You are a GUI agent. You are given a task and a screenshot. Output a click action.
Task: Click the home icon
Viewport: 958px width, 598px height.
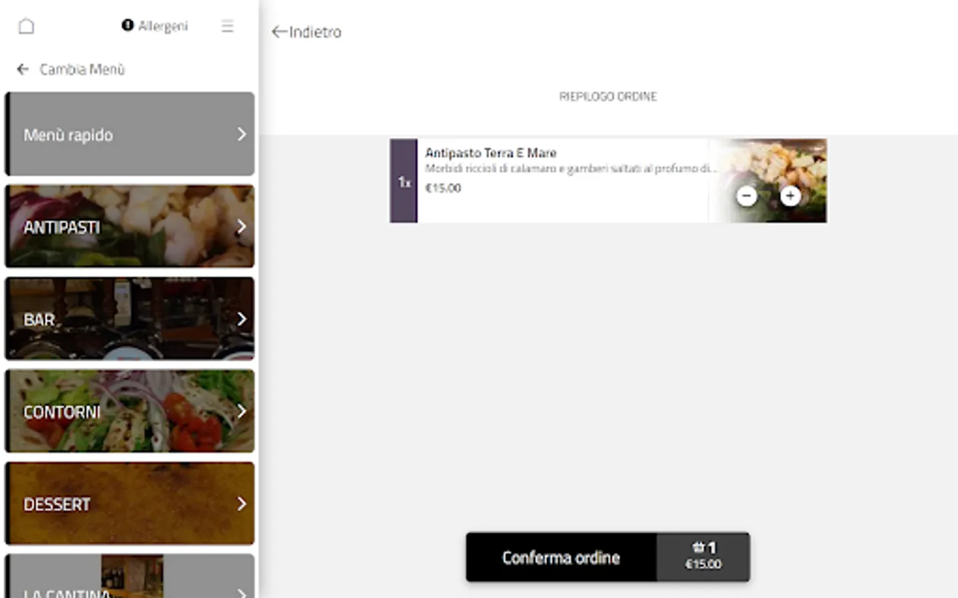coord(26,27)
